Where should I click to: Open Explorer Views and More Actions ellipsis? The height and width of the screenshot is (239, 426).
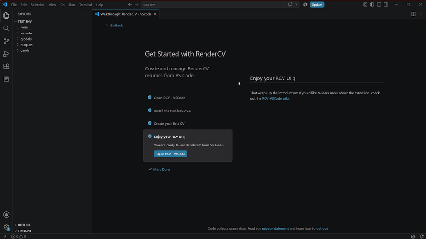tap(86, 14)
